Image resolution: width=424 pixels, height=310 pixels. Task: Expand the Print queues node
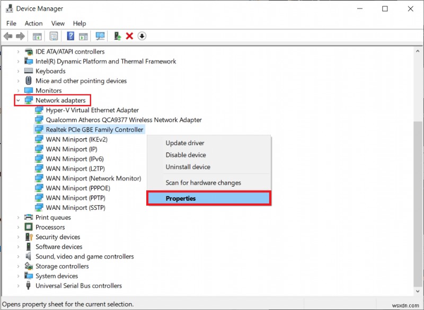(x=18, y=217)
